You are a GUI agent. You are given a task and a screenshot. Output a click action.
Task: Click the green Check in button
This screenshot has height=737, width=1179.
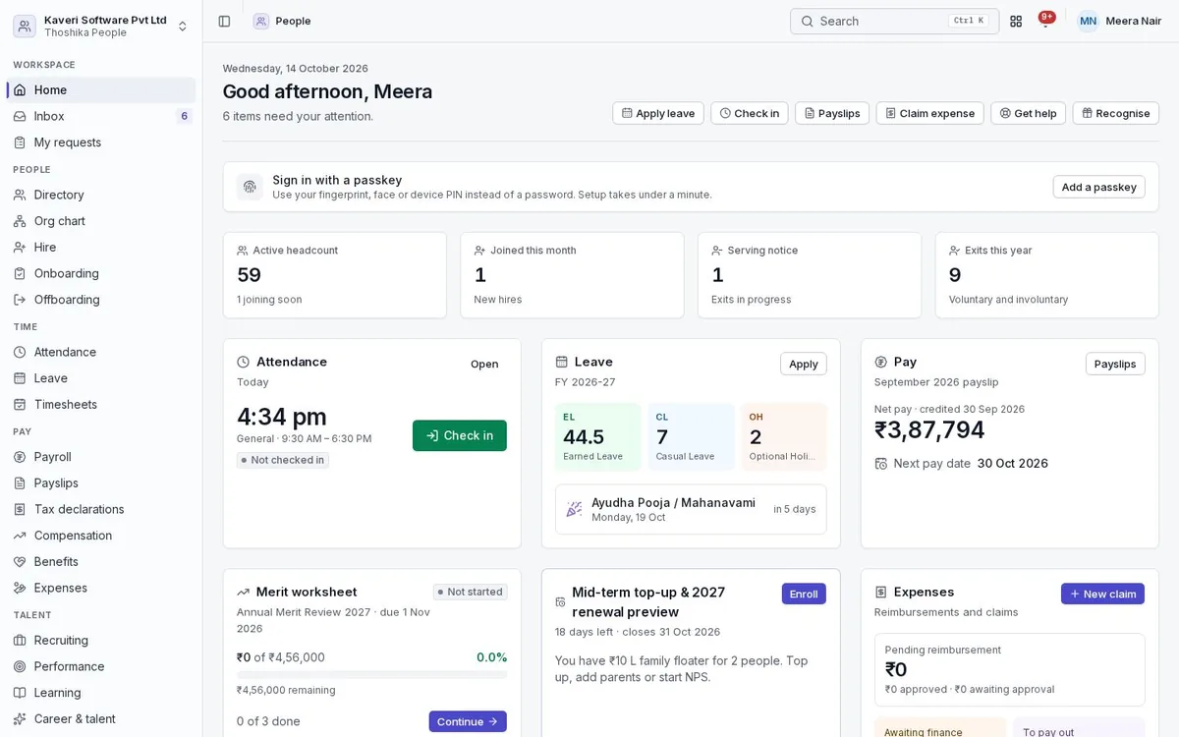click(x=460, y=435)
